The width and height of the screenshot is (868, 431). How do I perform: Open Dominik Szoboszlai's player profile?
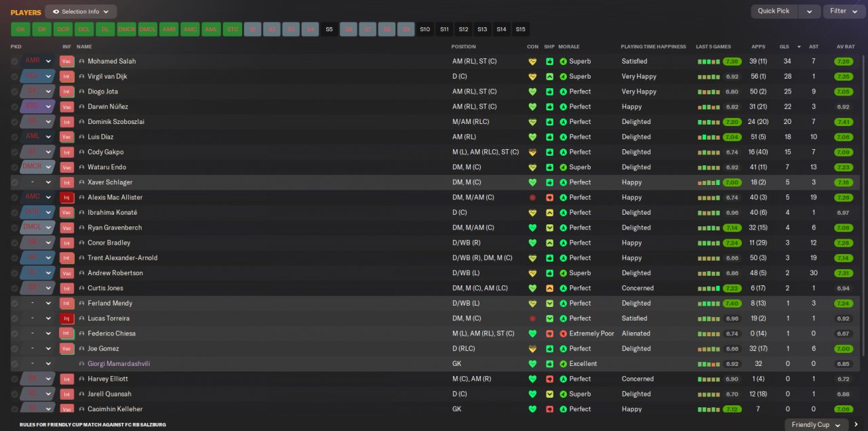116,122
